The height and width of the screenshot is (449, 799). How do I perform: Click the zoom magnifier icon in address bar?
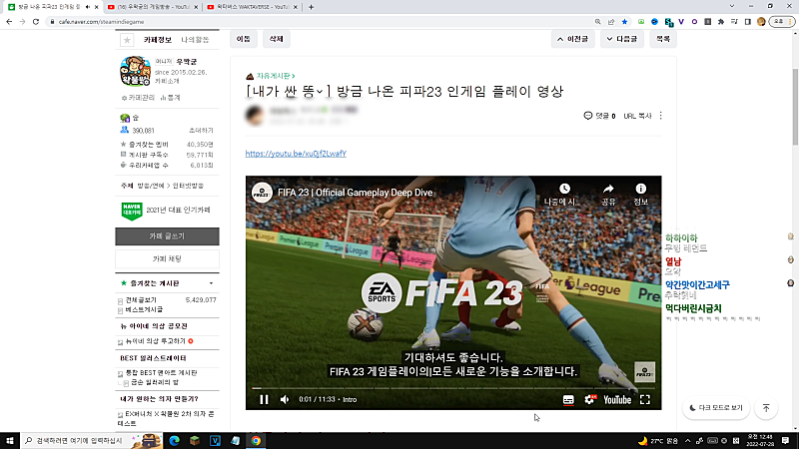(x=597, y=22)
